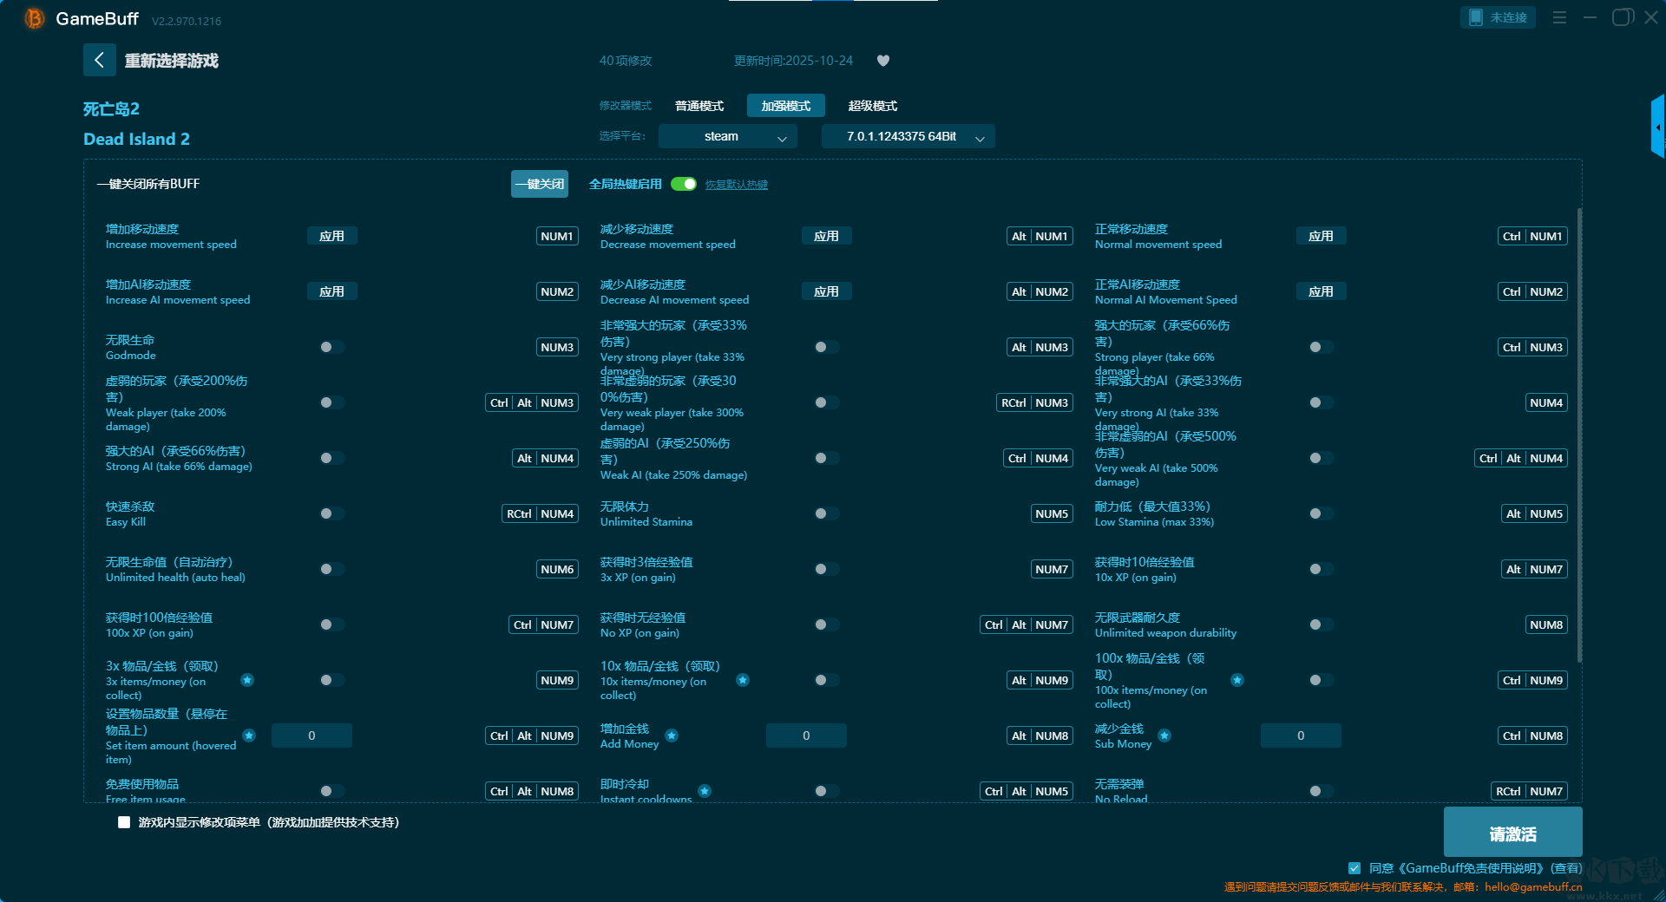Expand the blue side panel arrow
This screenshot has width=1666, height=902.
click(1657, 127)
